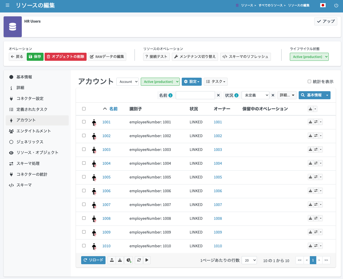
Task: Check the checkbox for account 1001
Action: [84, 122]
